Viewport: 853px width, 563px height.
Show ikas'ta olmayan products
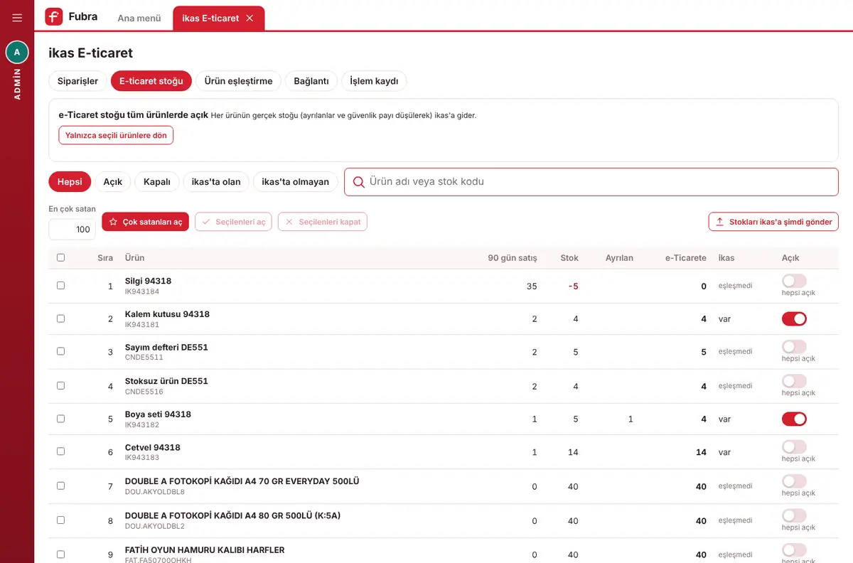pos(295,182)
